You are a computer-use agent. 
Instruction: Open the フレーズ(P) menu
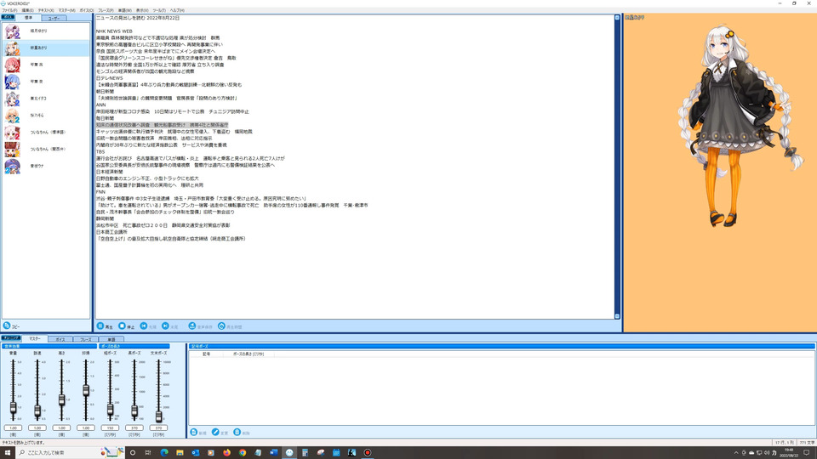pyautogui.click(x=106, y=10)
